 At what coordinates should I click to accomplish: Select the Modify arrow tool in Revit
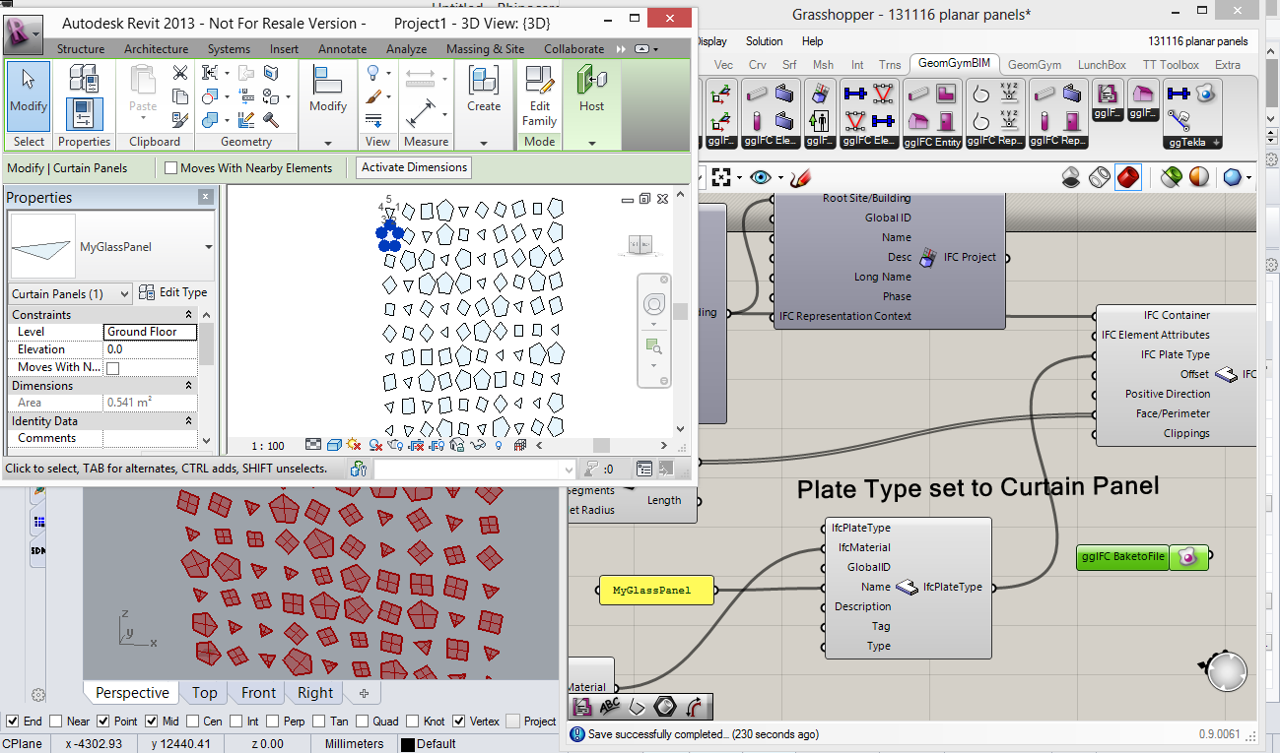coord(29,96)
